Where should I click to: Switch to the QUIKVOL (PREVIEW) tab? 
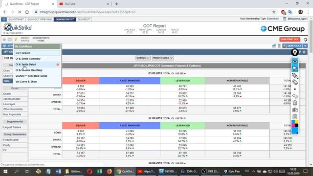click(x=40, y=20)
